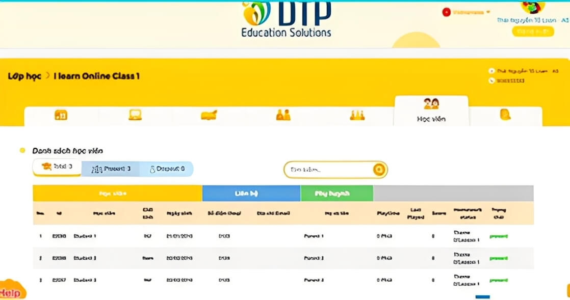Open the students pair icon in the navigation bar
The height and width of the screenshot is (300, 570).
[x=282, y=115]
